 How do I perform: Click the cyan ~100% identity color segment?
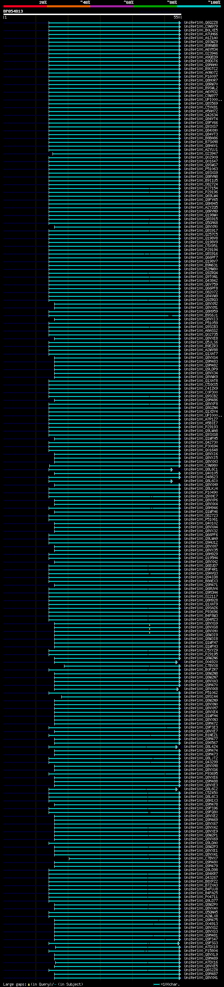tap(199, 7)
